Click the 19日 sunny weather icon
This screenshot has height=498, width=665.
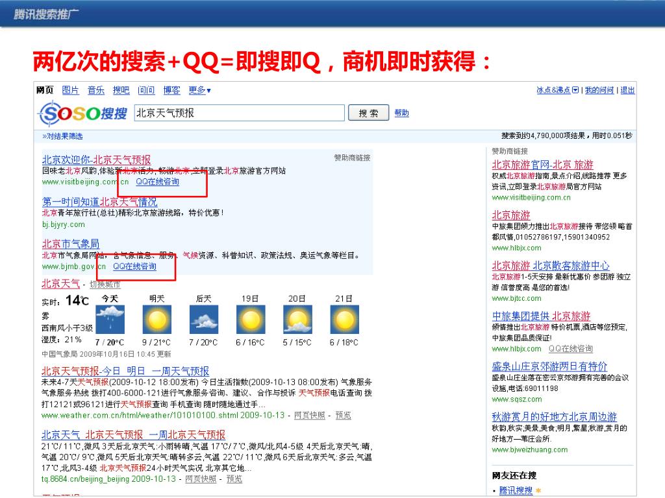pyautogui.click(x=251, y=319)
